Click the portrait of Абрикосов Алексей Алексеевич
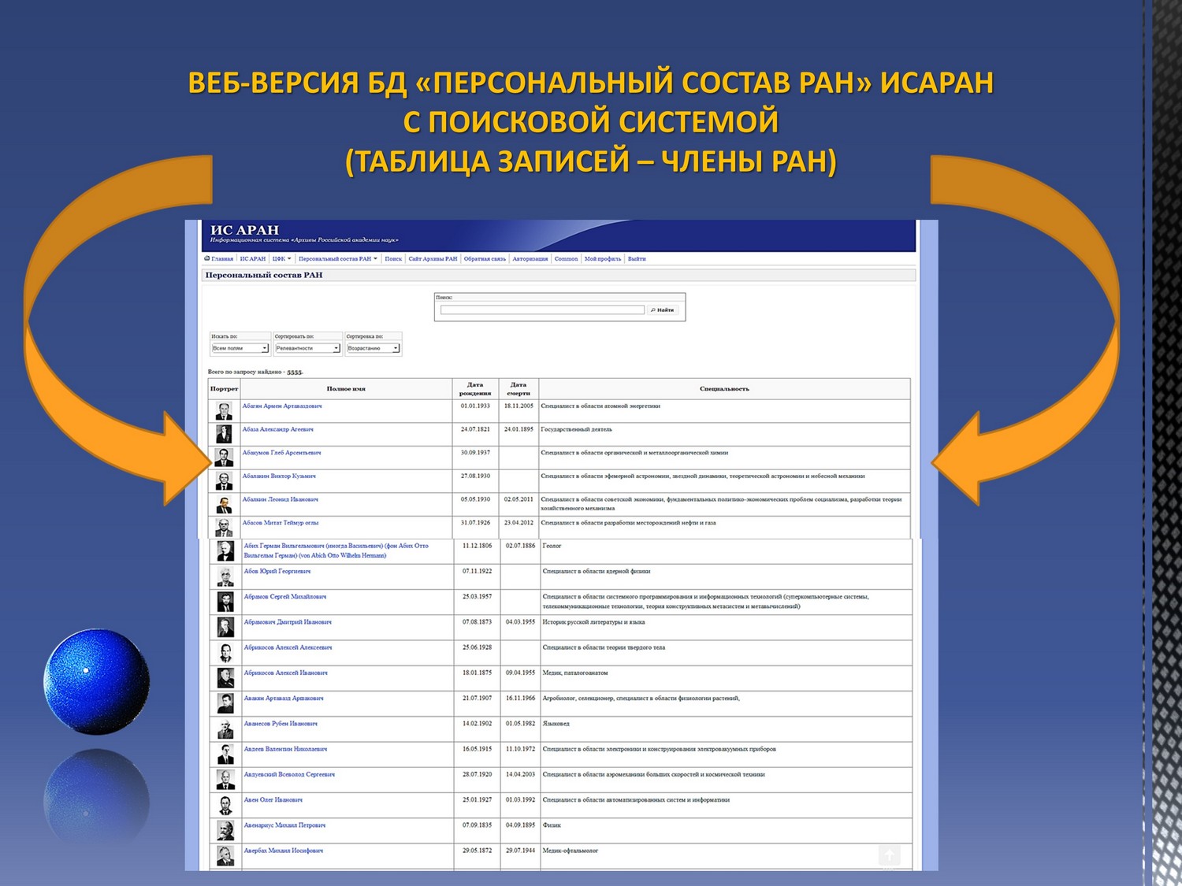 tap(225, 652)
